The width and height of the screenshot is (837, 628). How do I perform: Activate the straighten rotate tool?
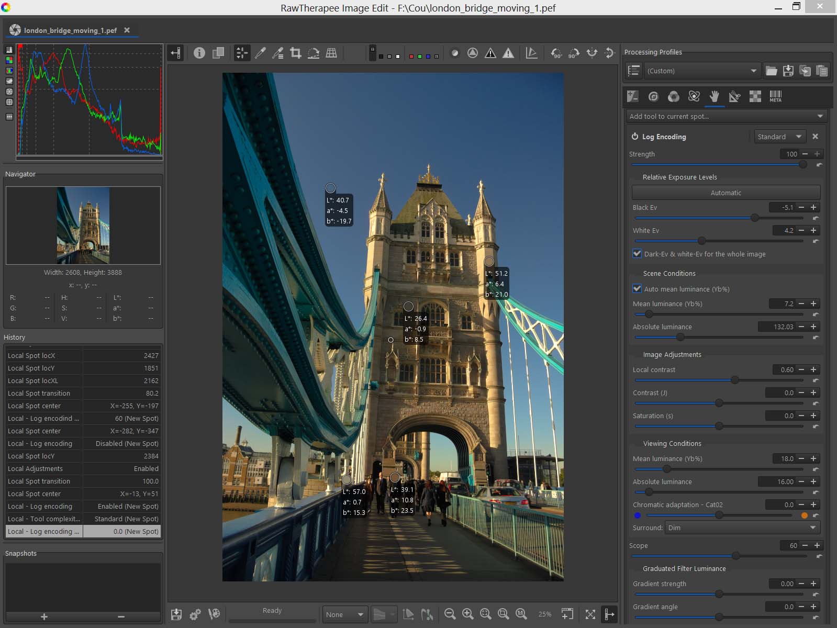click(x=314, y=53)
